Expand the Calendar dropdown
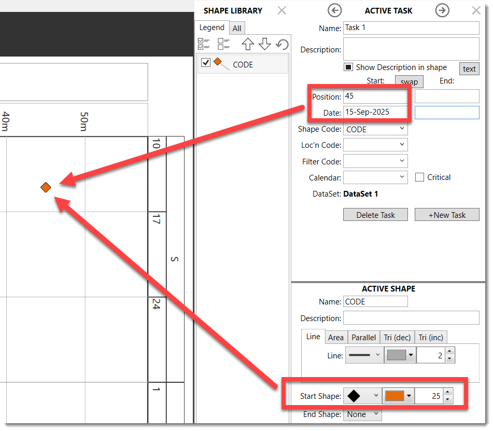The height and width of the screenshot is (431, 493). [375, 177]
